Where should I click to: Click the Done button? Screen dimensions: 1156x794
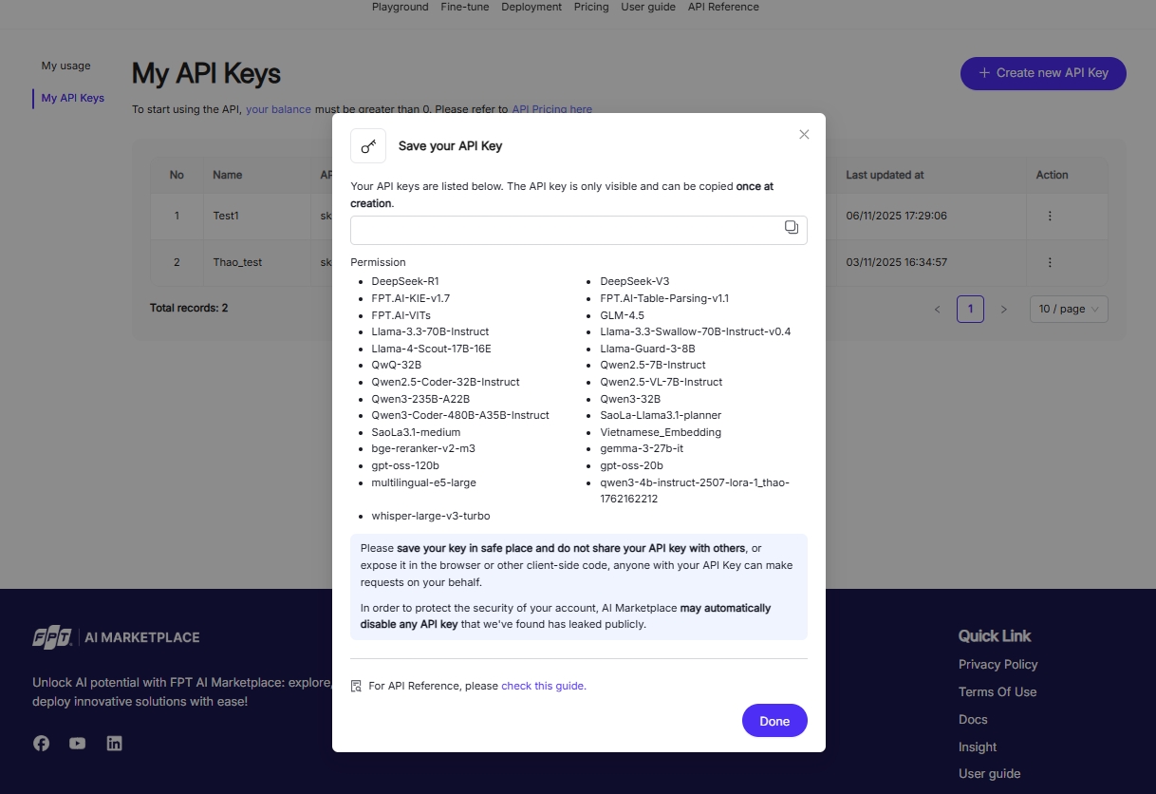click(774, 721)
